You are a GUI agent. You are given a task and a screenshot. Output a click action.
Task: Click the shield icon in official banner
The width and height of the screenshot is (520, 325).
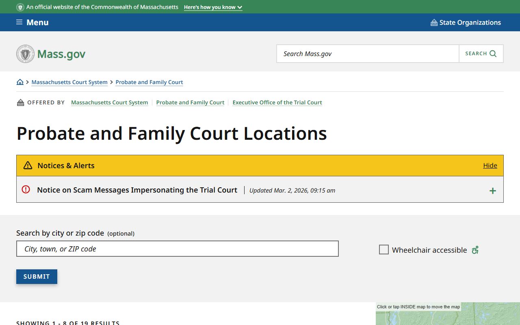click(20, 7)
